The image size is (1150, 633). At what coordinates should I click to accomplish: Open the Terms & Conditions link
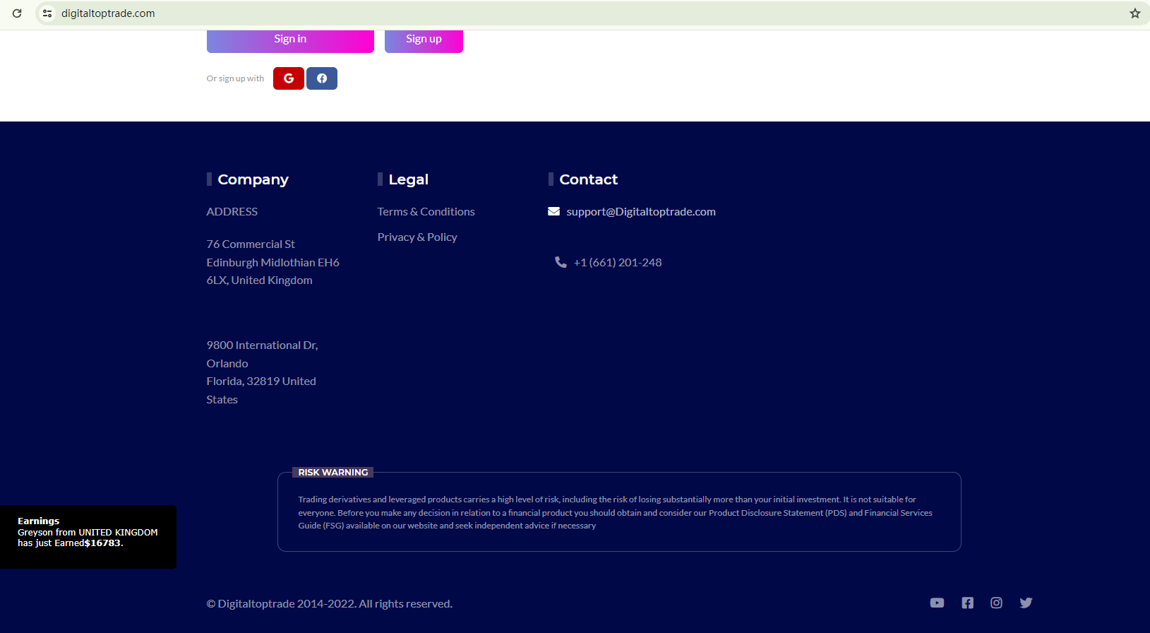click(x=426, y=211)
